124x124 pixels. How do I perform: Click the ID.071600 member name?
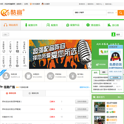pyautogui.click(x=112, y=103)
